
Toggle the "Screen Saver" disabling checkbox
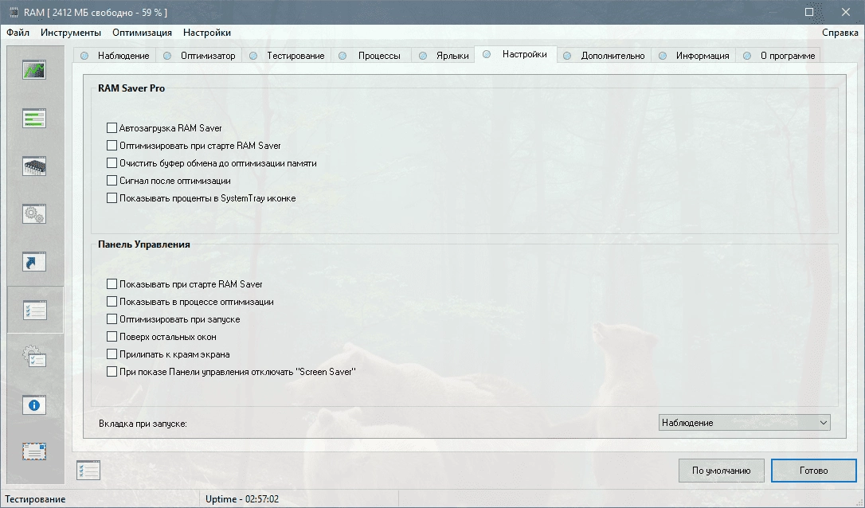[112, 372]
